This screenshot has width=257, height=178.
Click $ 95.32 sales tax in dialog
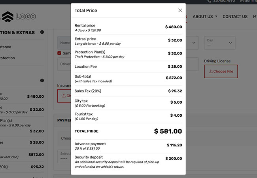click(175, 91)
